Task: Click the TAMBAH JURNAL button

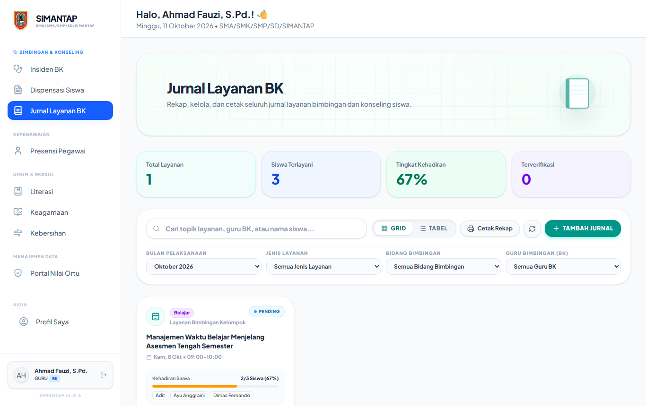Action: (x=583, y=228)
